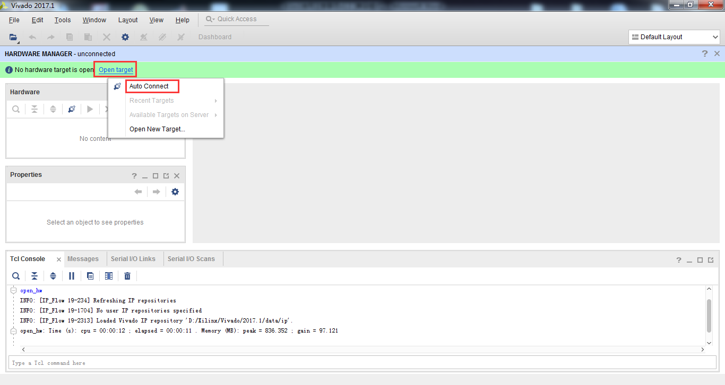The width and height of the screenshot is (725, 385).
Task: Click the Paste icon in main toolbar
Action: [x=88, y=37]
